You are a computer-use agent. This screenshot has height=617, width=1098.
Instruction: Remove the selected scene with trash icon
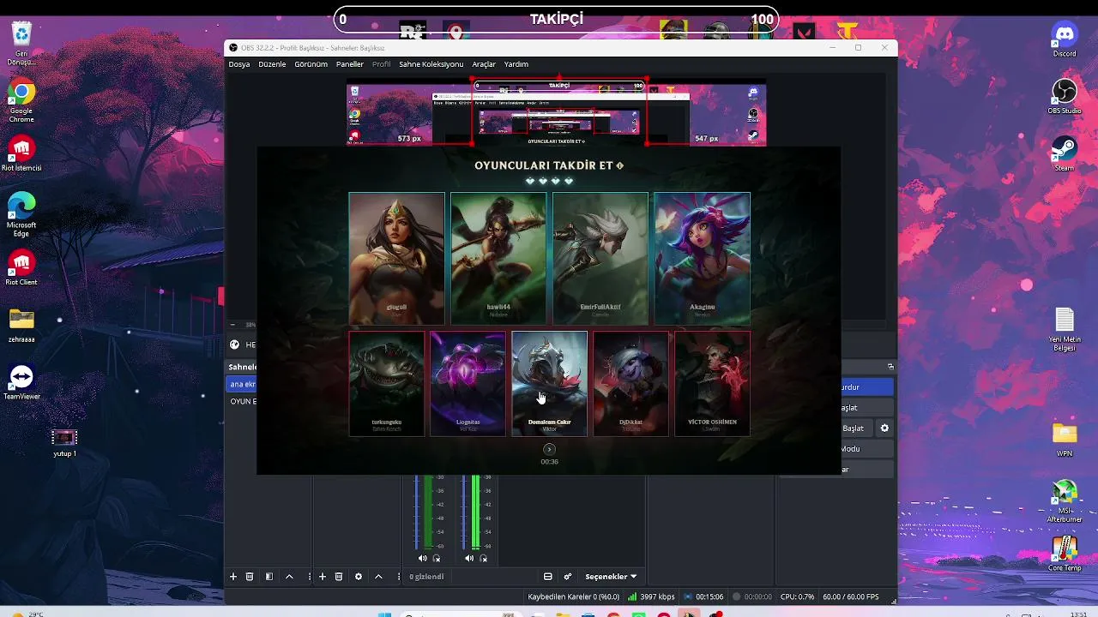coord(250,577)
